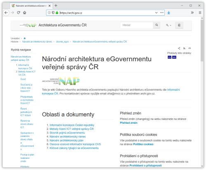Open the Firefox hamburger menu

pyautogui.click(x=200, y=13)
